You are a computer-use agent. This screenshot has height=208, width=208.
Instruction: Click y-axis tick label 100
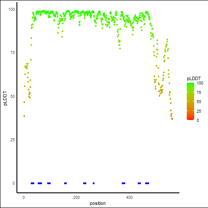pyautogui.click(x=12, y=10)
